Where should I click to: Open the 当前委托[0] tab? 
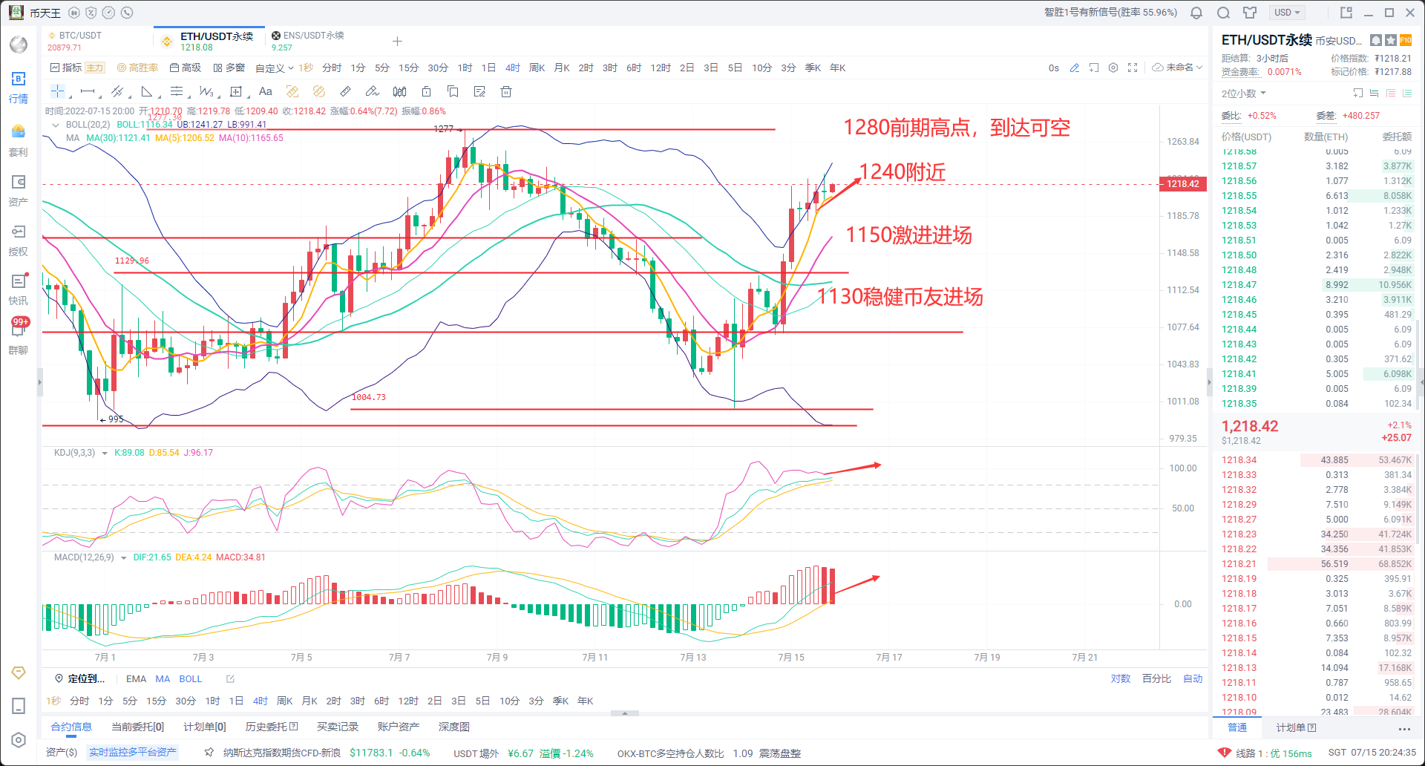[137, 727]
